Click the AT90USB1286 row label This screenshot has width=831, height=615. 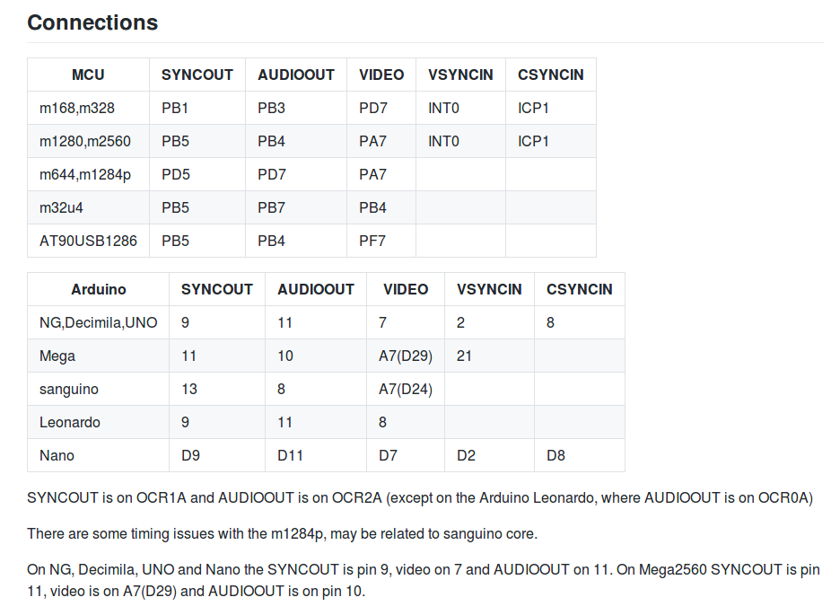(x=88, y=242)
